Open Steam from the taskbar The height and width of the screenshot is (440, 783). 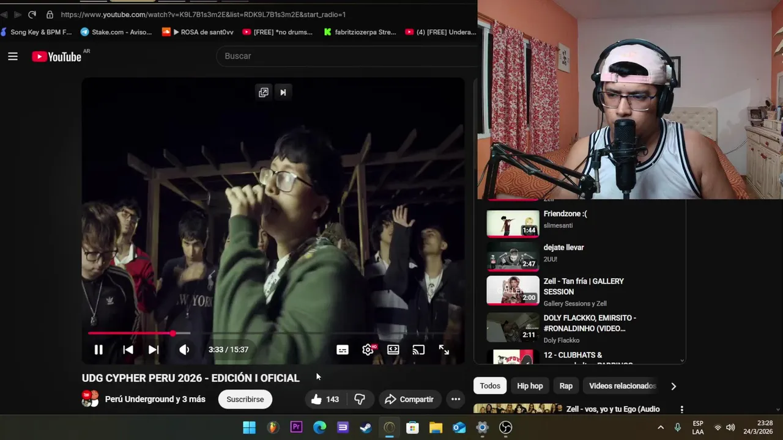click(x=366, y=427)
